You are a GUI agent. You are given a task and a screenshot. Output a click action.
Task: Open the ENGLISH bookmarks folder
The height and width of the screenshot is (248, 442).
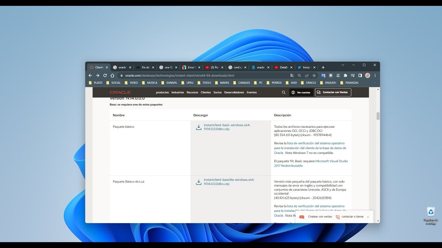pos(328,83)
